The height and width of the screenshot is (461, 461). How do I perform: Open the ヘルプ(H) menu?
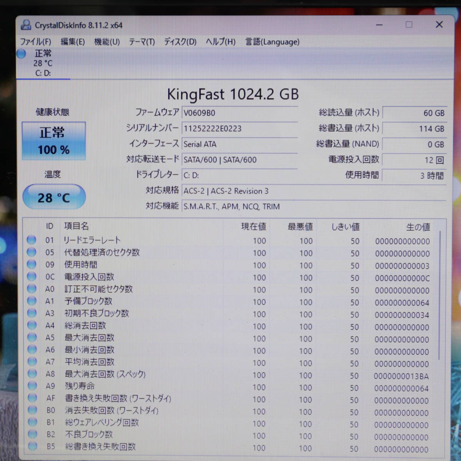tap(221, 41)
